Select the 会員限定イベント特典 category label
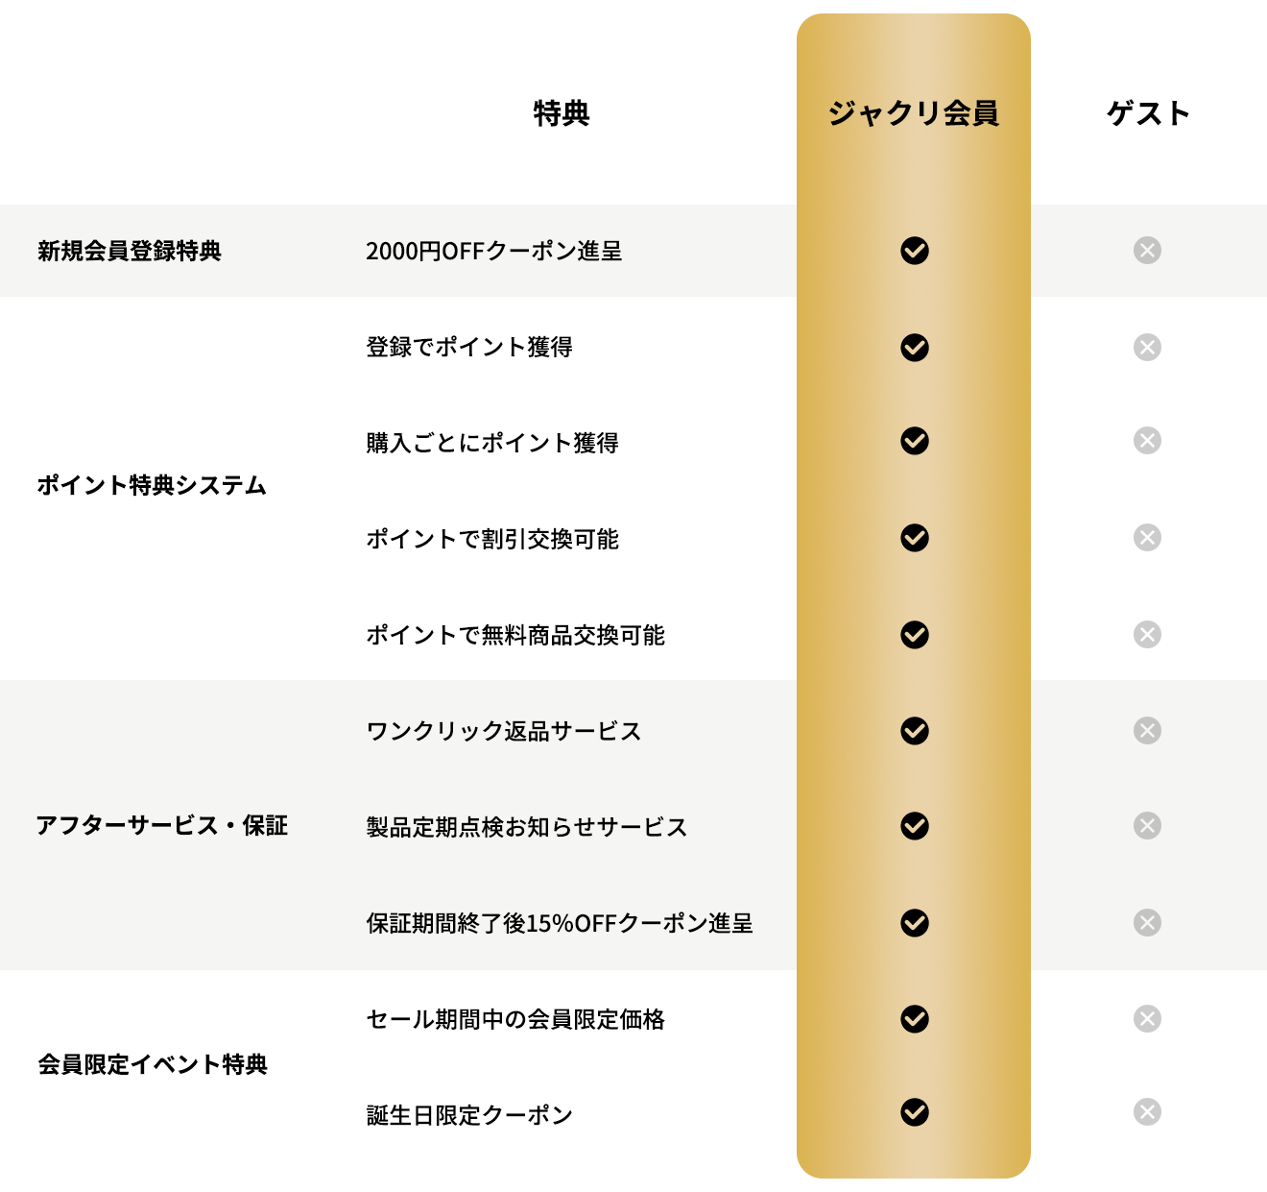 click(152, 1064)
